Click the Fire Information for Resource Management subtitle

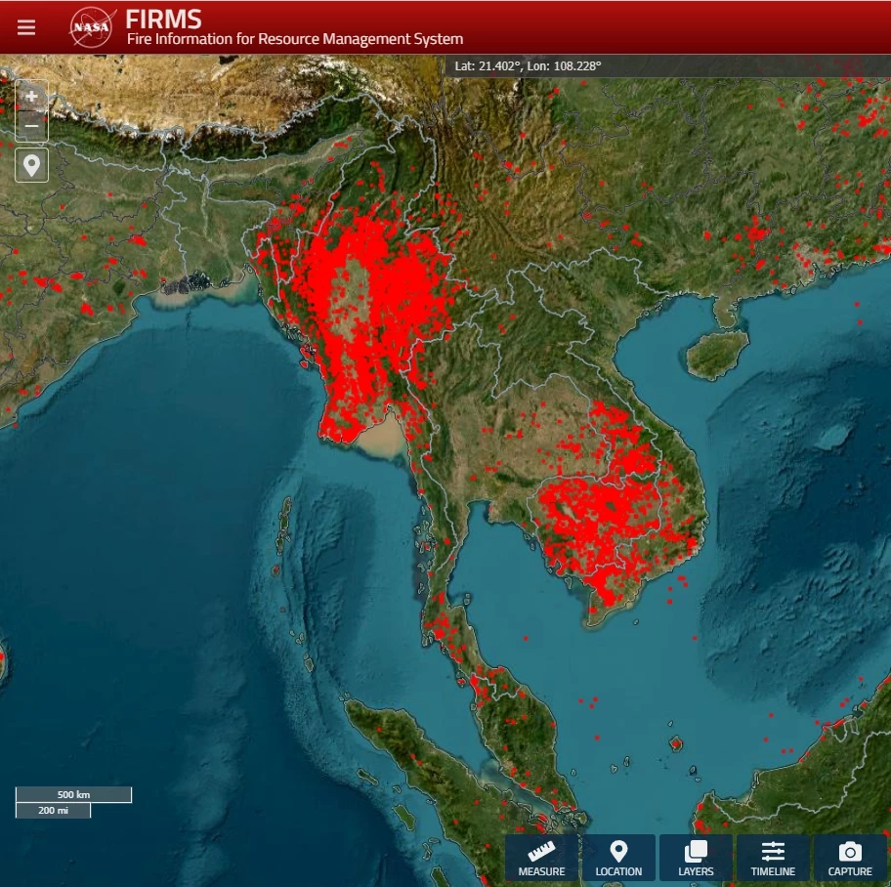click(294, 40)
